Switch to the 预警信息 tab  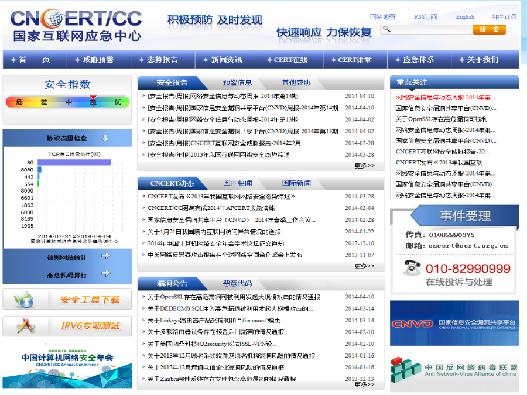[237, 83]
